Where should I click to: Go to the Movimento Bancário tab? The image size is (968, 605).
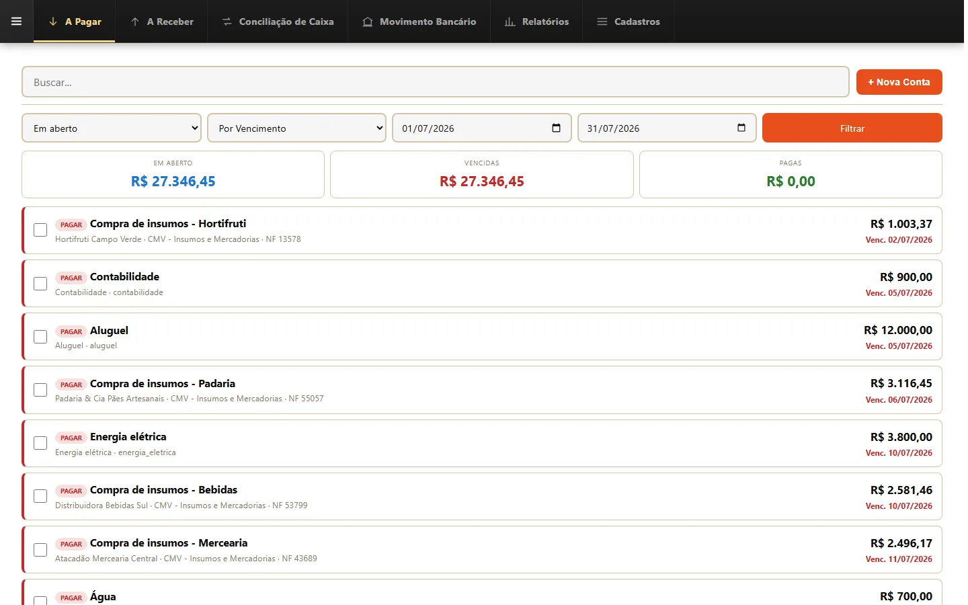[419, 22]
